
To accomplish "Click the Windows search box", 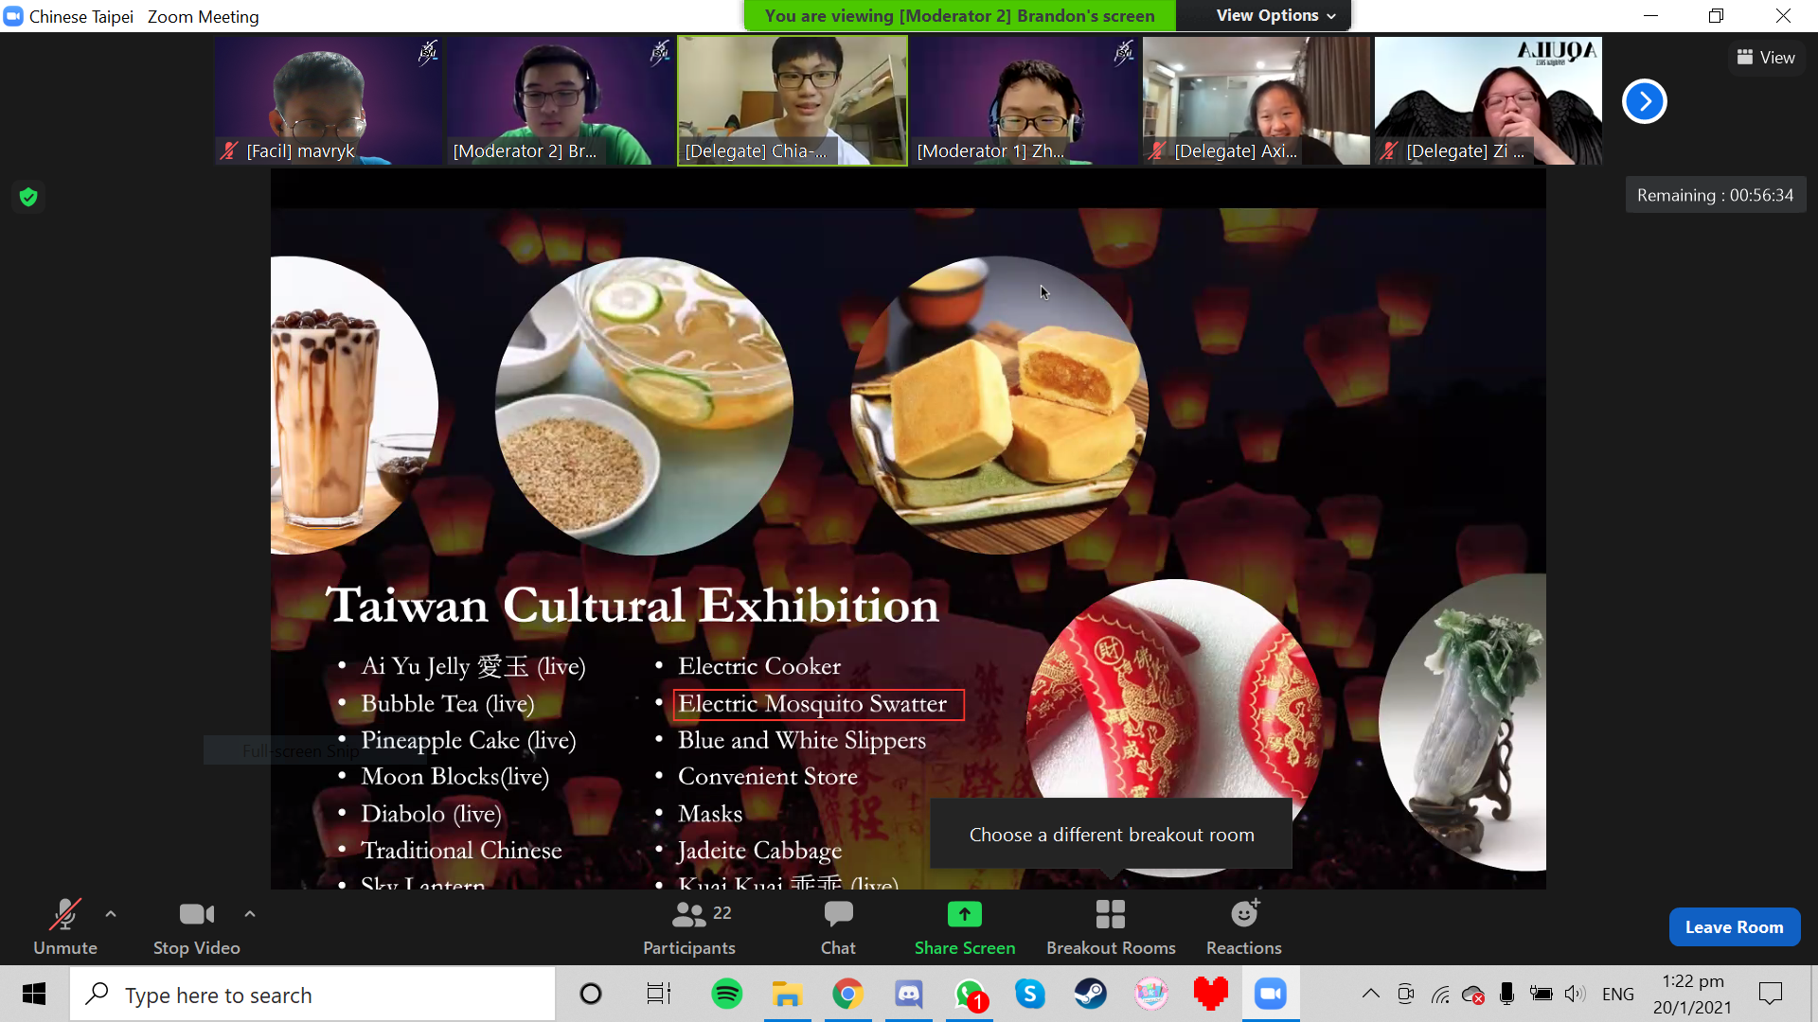I will point(312,995).
